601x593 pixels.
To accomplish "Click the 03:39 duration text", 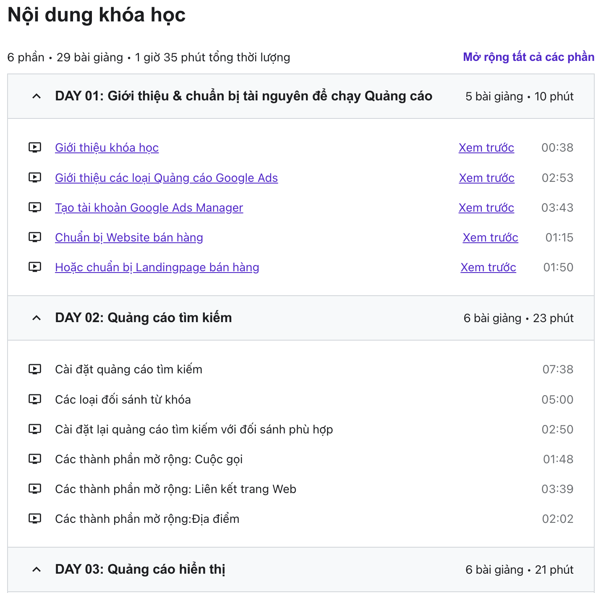I will [x=557, y=489].
